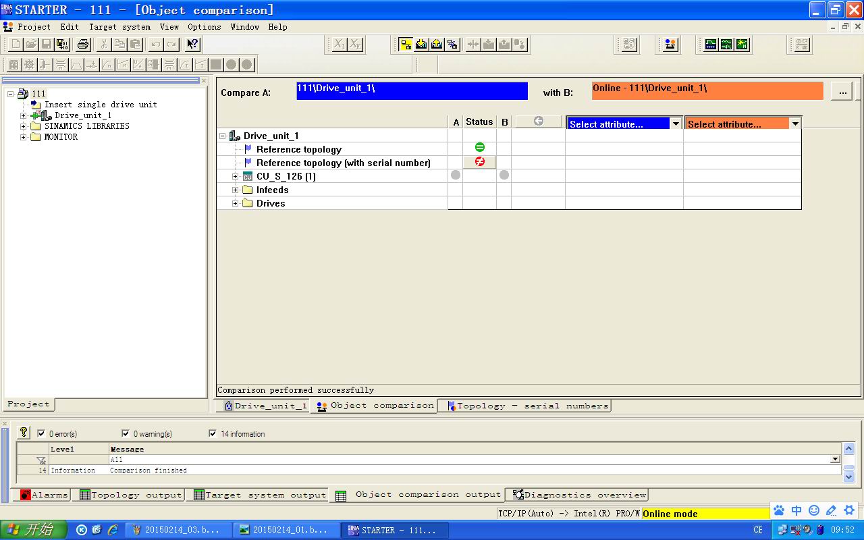
Task: Toggle the 0 warning(s) checkbox
Action: (x=126, y=433)
